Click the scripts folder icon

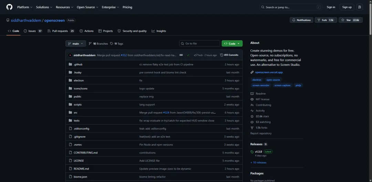point(70,105)
